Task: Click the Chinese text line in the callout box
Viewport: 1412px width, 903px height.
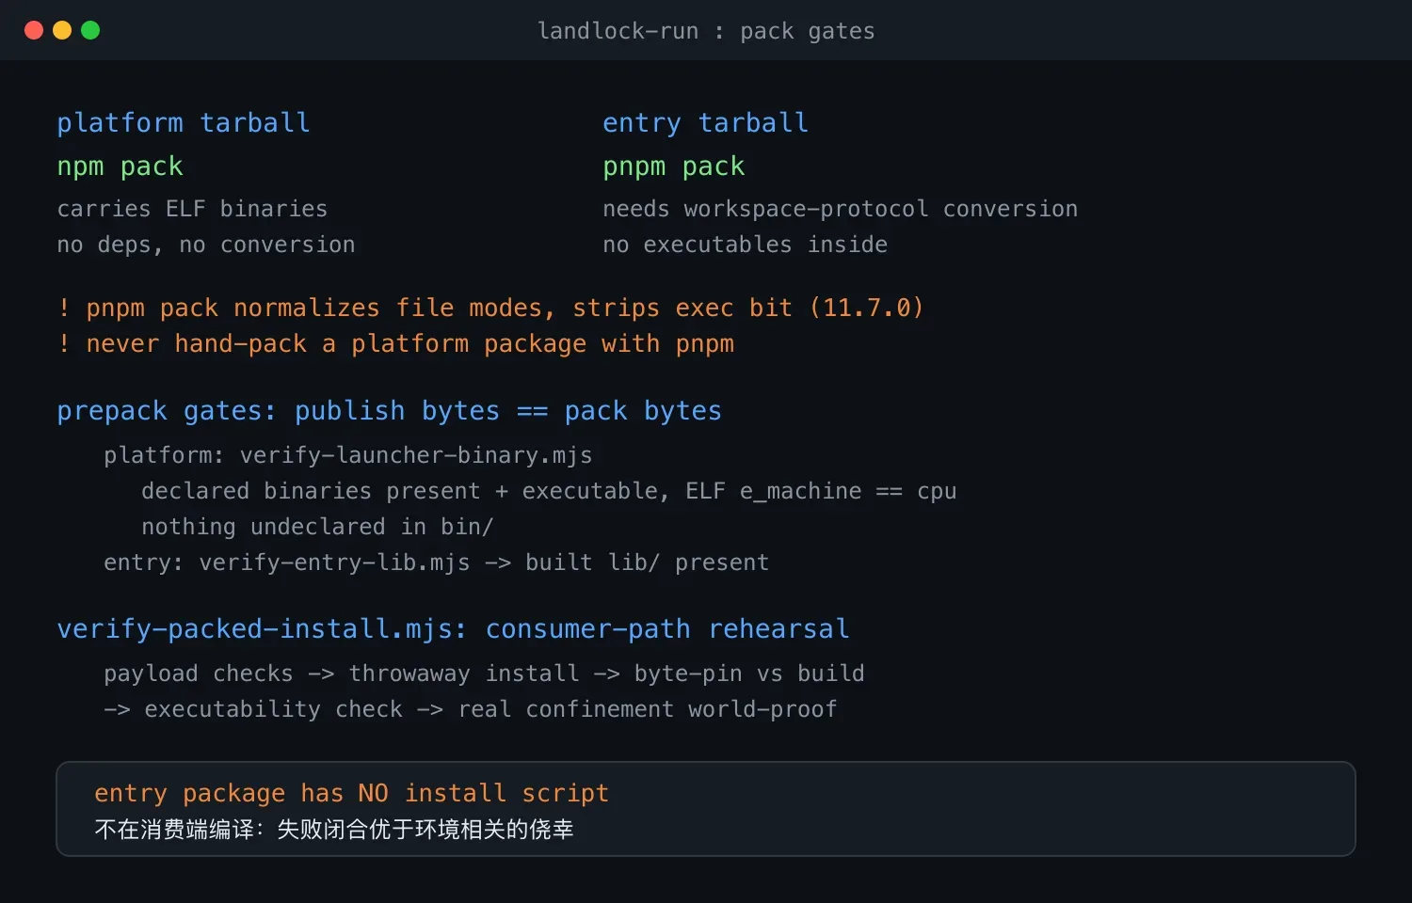Action: (x=334, y=830)
